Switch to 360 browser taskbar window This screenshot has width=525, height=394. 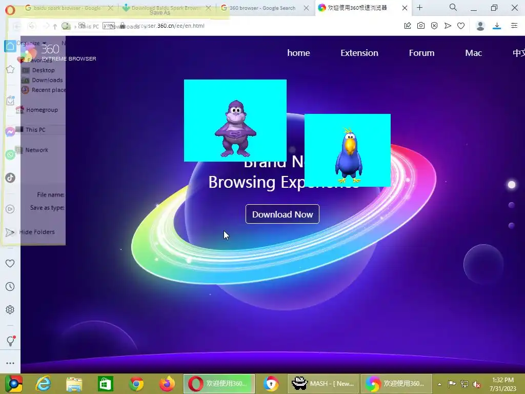click(396, 384)
